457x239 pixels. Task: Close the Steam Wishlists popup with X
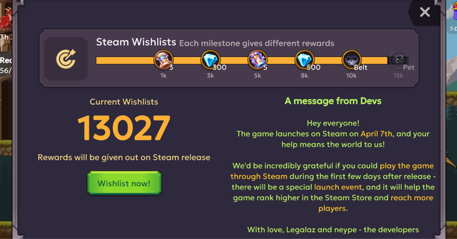(x=425, y=12)
